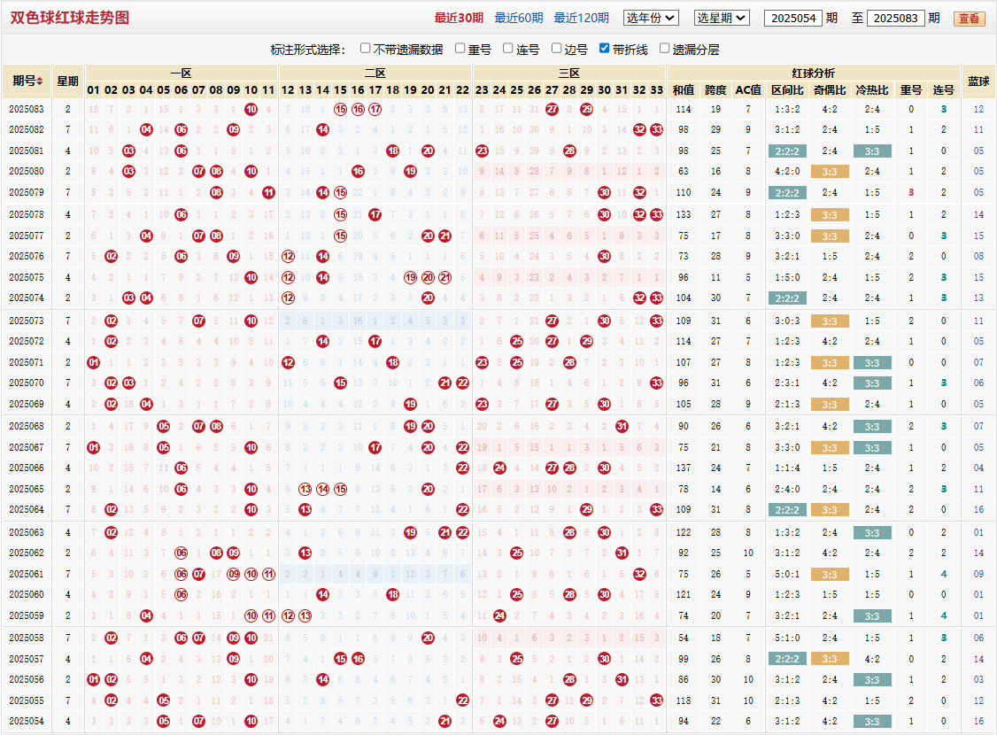997x735 pixels.
Task: Click the 一区 zone header
Action: (182, 73)
